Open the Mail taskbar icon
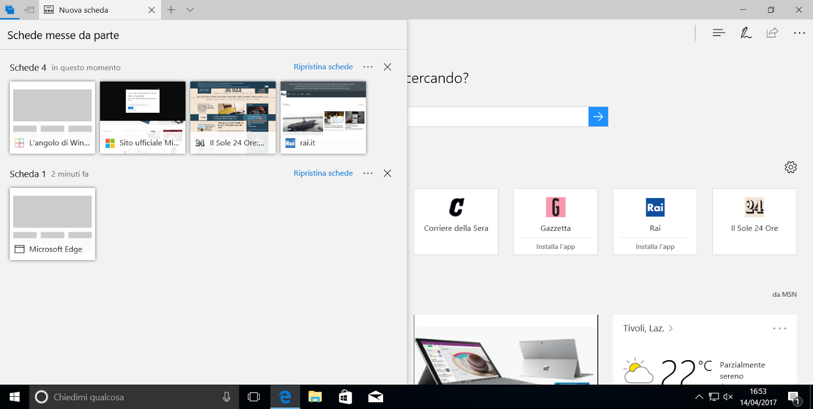This screenshot has height=409, width=813. click(x=376, y=397)
